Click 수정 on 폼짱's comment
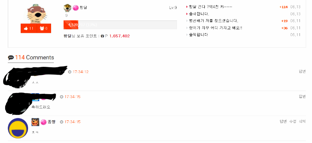This screenshot has width=312, height=143. (293, 122)
